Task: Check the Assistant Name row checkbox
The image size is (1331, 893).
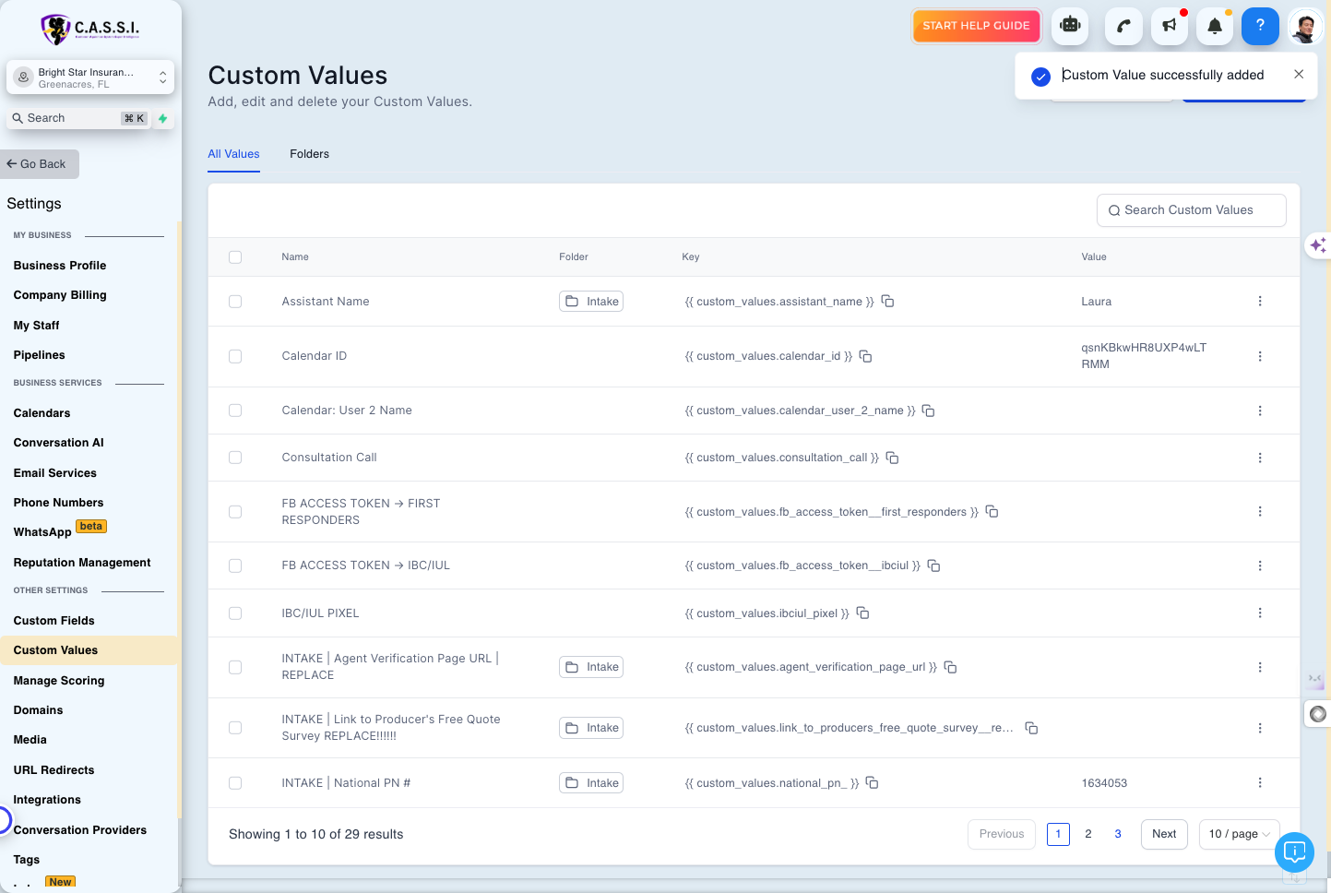Action: pos(235,302)
